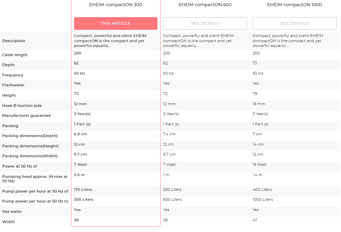Click the red THIS ARTICLE button
This screenshot has width=341, height=232.
click(x=116, y=23)
